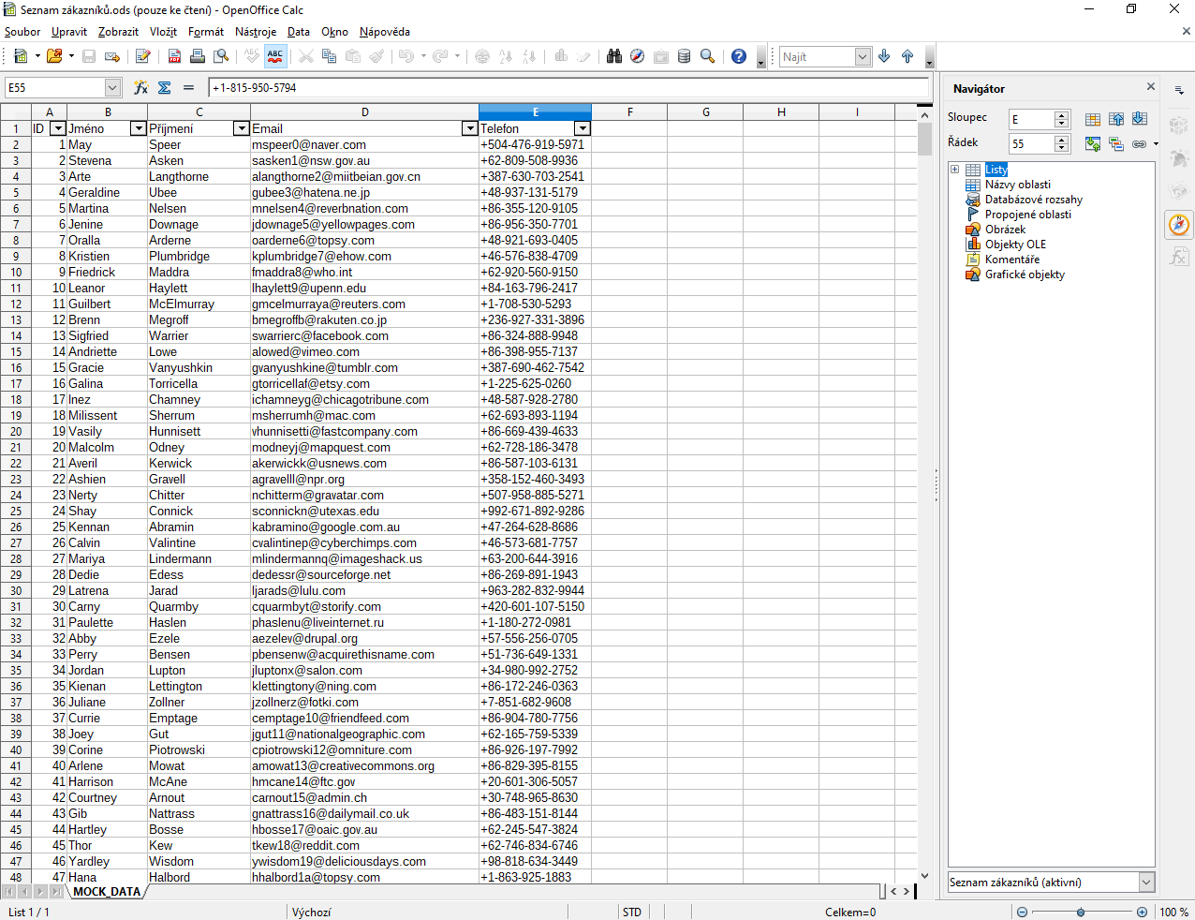Open OpenOffice Help question mark icon
The height and width of the screenshot is (920, 1195).
(x=739, y=56)
